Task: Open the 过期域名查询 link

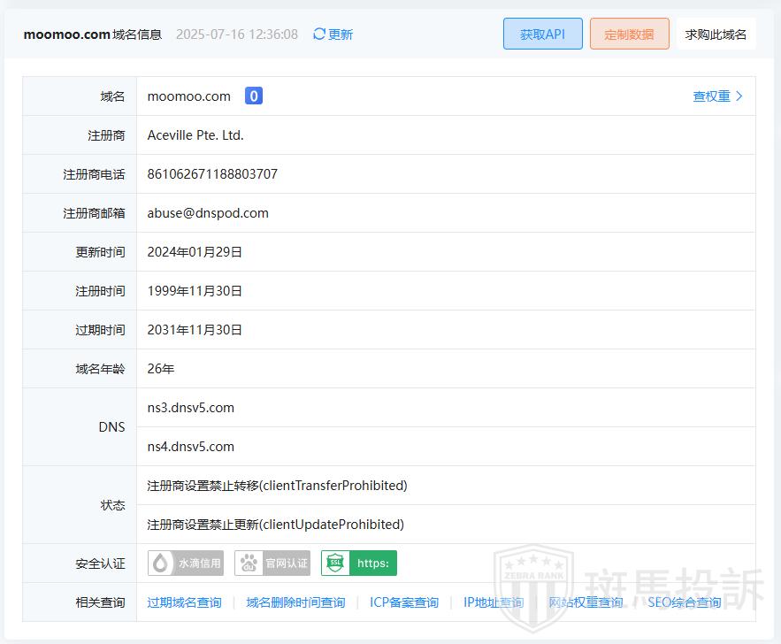Action: pos(184,602)
